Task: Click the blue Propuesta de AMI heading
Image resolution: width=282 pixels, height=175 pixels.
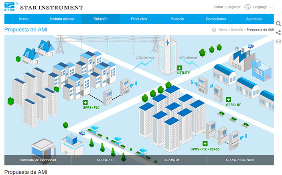Action: coord(26,30)
